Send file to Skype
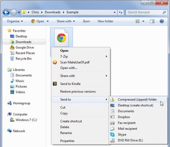 click(x=138, y=135)
